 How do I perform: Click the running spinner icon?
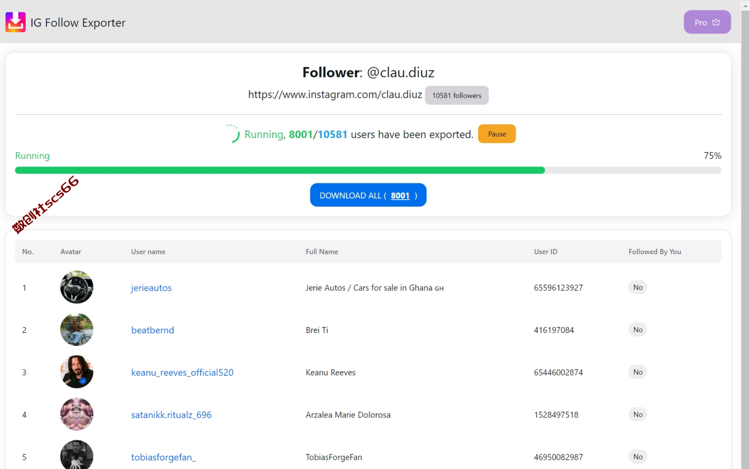(x=233, y=134)
